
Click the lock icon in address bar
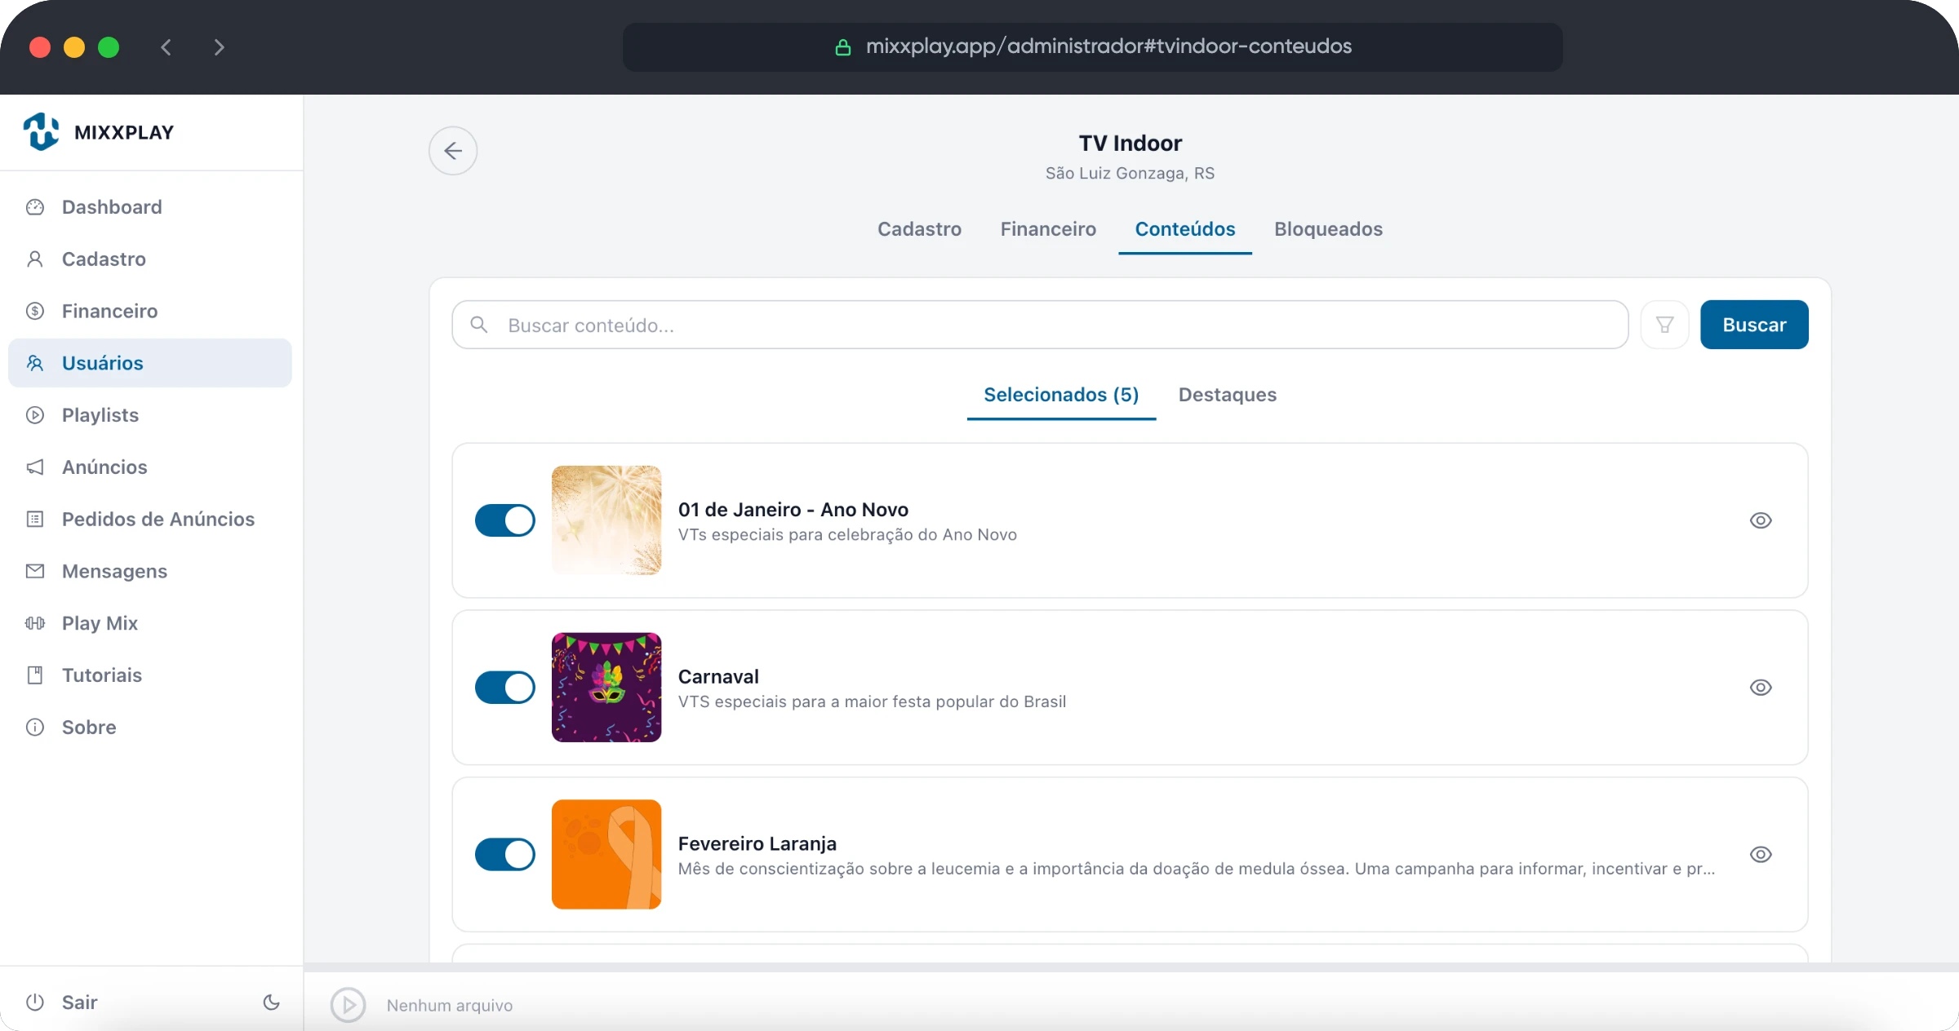pyautogui.click(x=843, y=47)
